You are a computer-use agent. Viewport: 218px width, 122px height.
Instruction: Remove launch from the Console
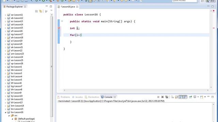point(162,97)
